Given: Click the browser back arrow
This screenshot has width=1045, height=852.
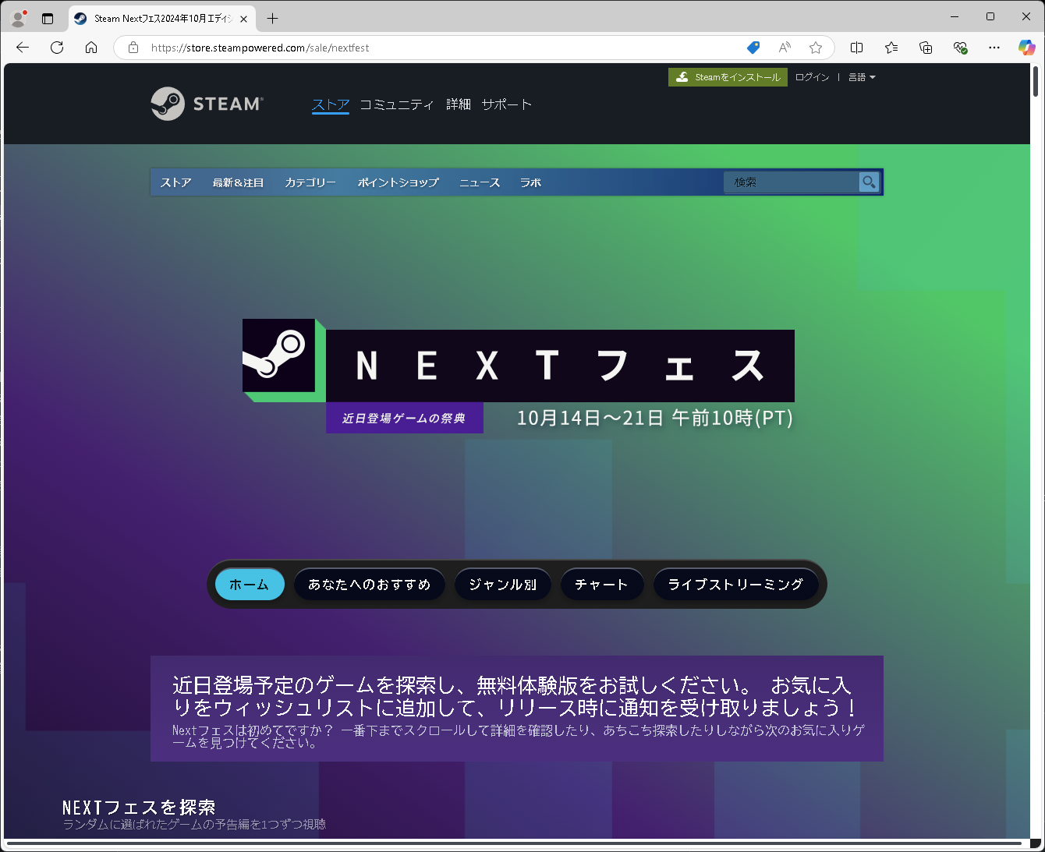Looking at the screenshot, I should point(22,48).
